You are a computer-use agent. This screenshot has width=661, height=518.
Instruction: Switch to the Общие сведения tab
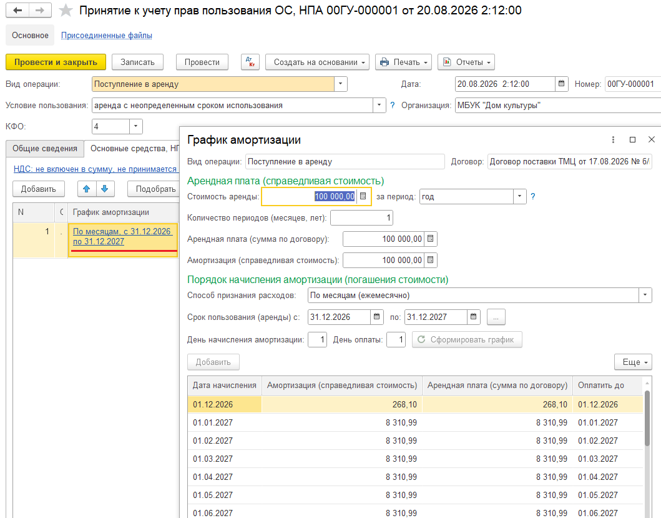(x=45, y=149)
